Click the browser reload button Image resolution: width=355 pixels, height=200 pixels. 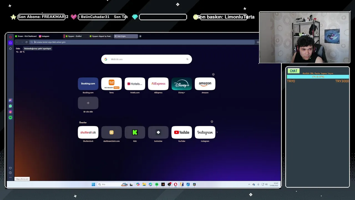(26, 42)
